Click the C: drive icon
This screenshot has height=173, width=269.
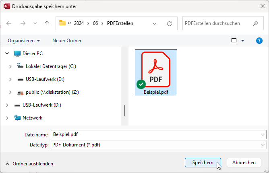(x=20, y=66)
